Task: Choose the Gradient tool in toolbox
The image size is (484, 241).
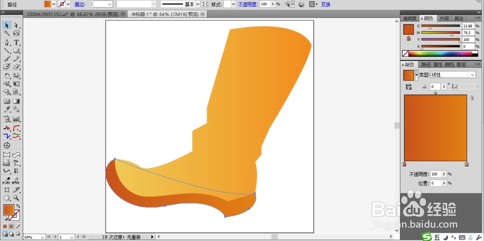Action: point(16,101)
